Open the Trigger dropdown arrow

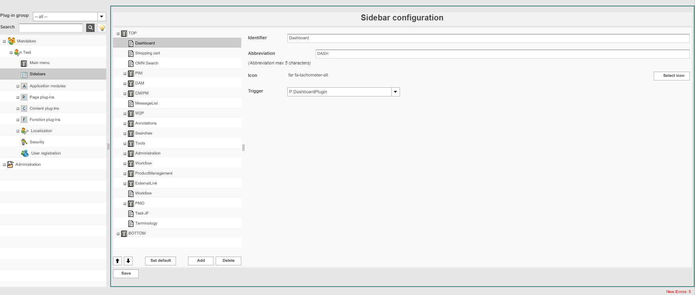[396, 92]
